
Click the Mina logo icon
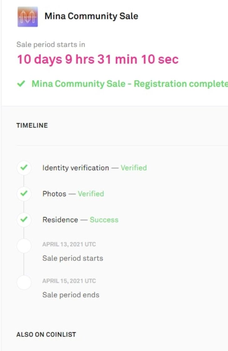(28, 17)
